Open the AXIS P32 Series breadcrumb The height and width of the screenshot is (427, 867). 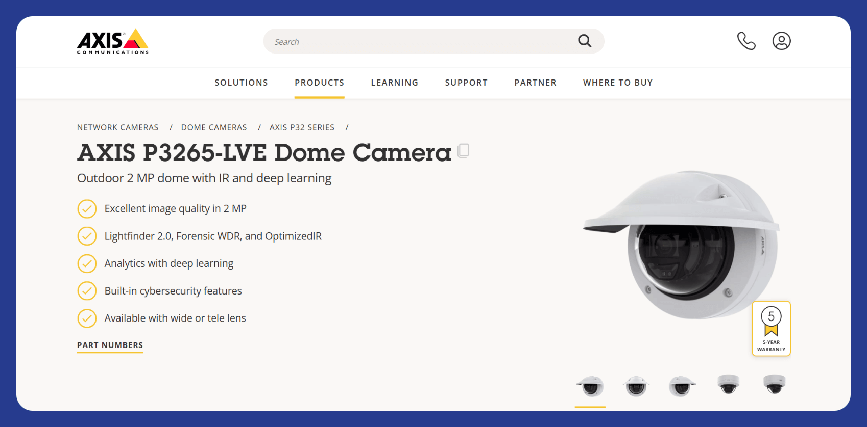click(302, 127)
